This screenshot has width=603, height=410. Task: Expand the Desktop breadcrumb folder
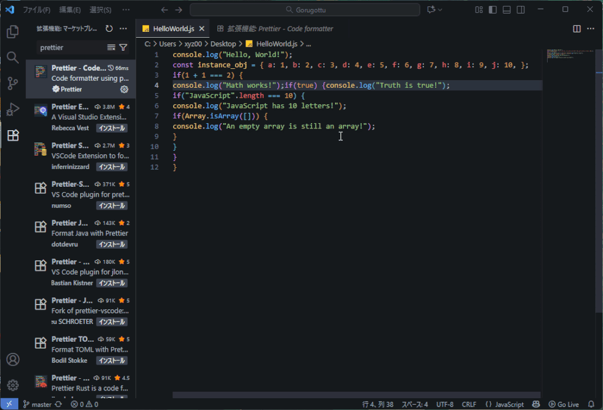click(x=223, y=44)
